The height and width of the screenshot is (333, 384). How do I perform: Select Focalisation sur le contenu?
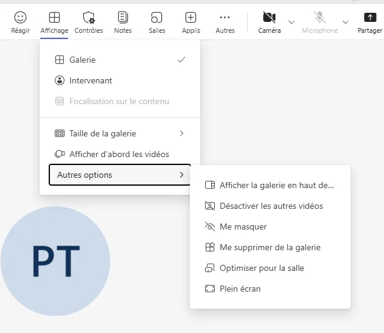[120, 101]
